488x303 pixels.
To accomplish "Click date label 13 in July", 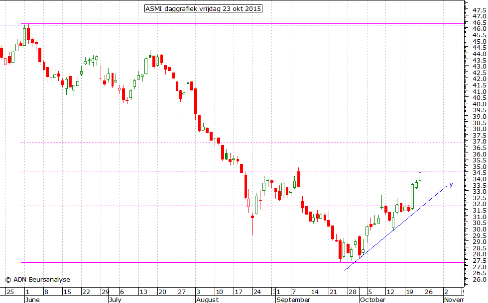I will tap(143, 292).
